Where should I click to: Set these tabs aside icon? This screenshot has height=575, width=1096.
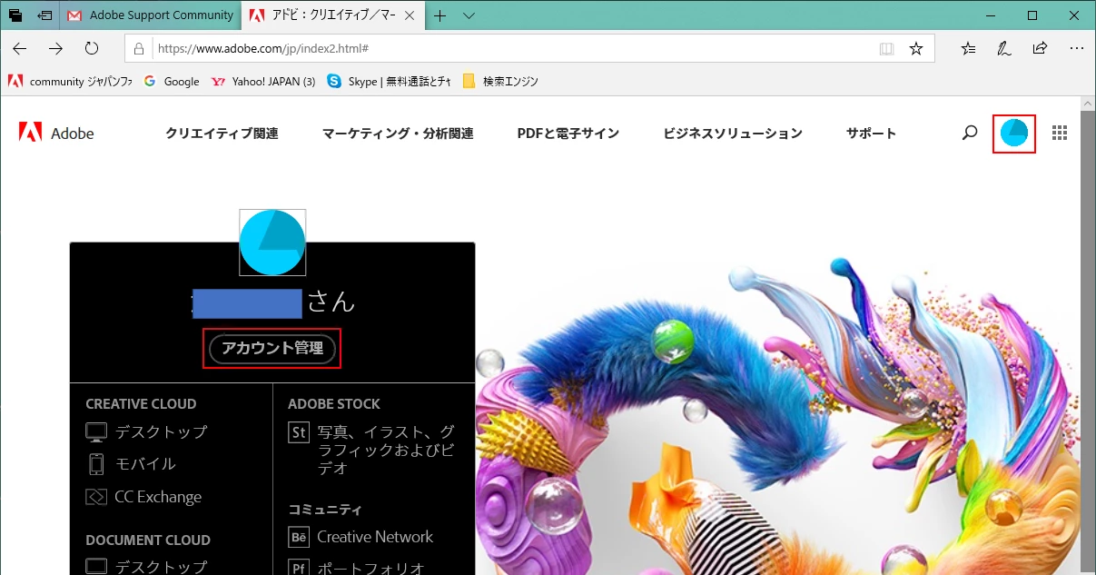point(44,15)
